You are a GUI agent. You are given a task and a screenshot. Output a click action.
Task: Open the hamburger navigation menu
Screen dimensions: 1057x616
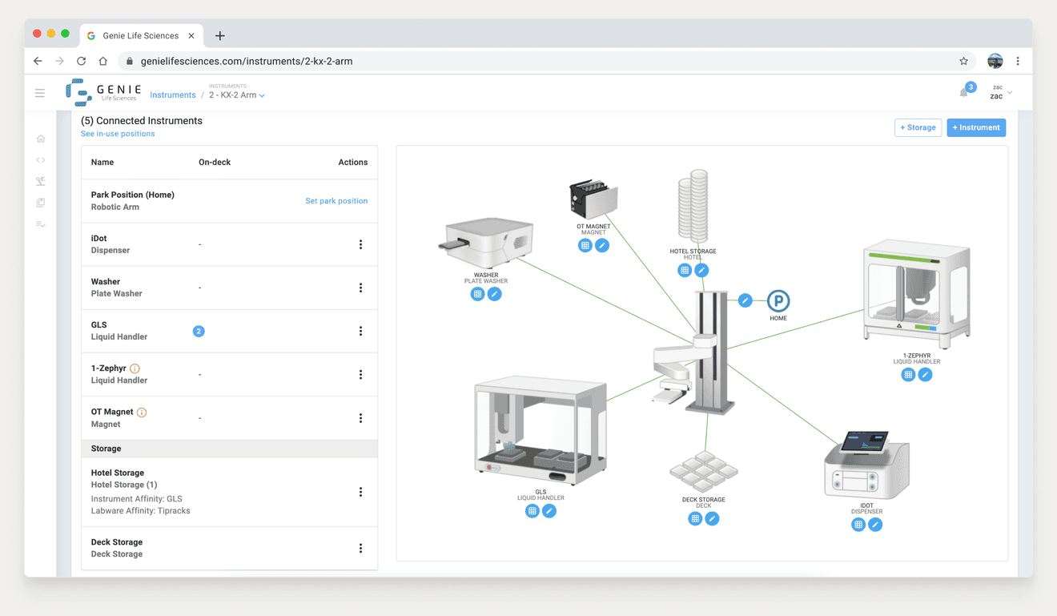[40, 93]
